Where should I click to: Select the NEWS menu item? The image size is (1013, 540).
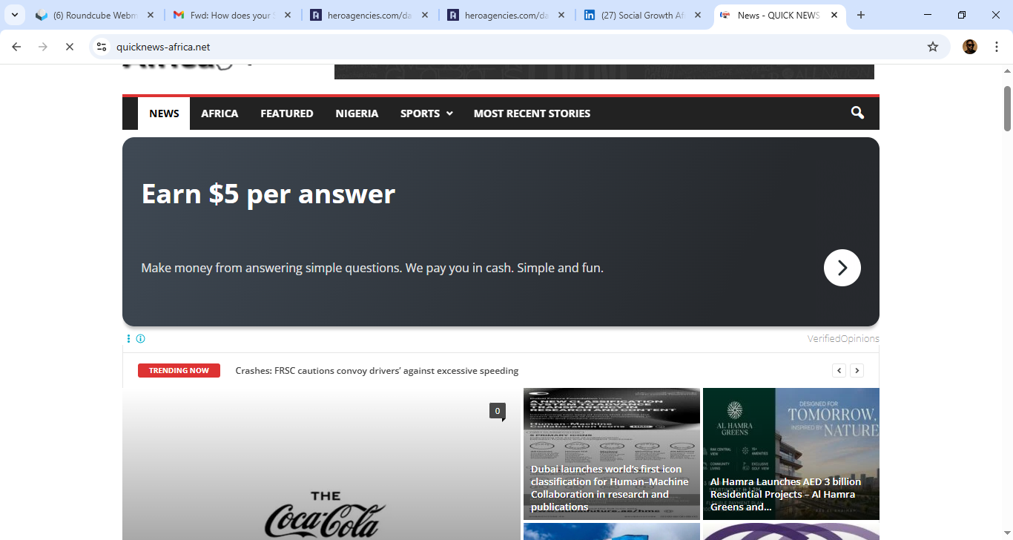(x=164, y=113)
